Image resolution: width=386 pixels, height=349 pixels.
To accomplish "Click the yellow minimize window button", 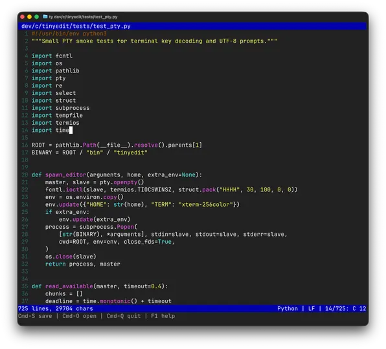I will tap(30, 17).
